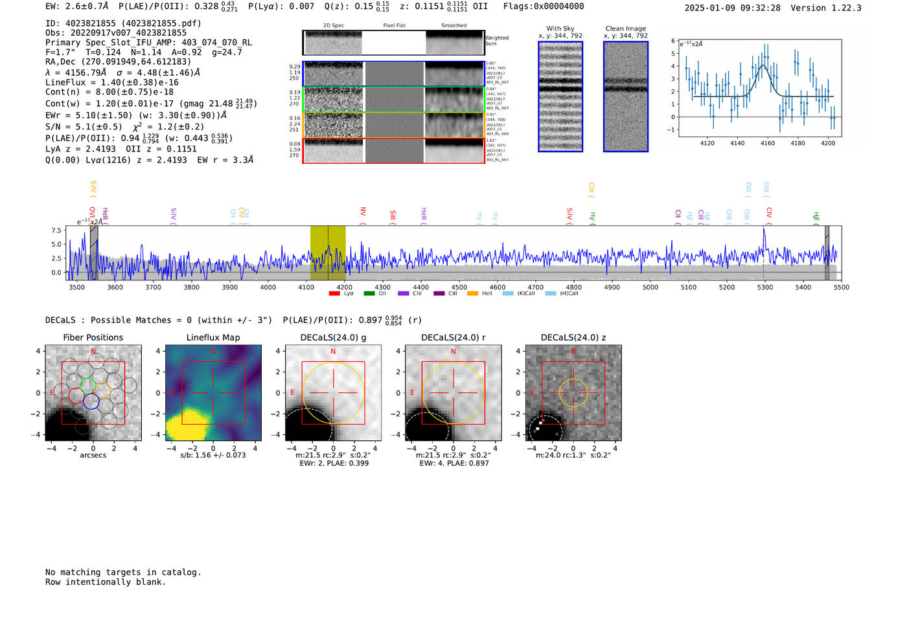Click the 'P(Lyα): 0.007' header value
The image size is (907, 617).
pyautogui.click(x=281, y=6)
